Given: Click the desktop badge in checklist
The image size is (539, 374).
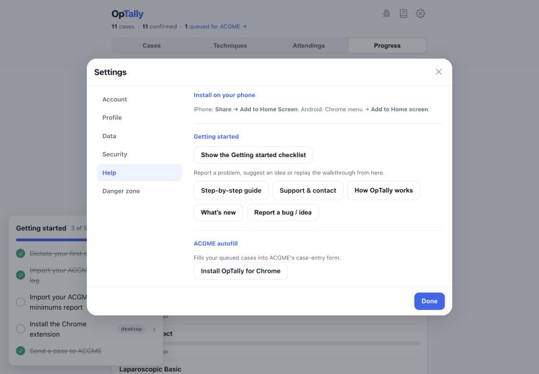Looking at the screenshot, I should click(x=131, y=329).
